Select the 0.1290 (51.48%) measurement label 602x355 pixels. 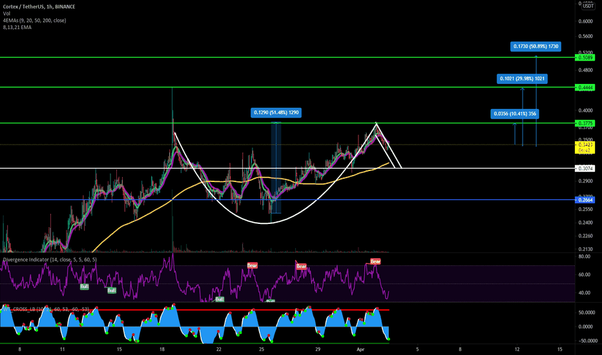click(276, 113)
